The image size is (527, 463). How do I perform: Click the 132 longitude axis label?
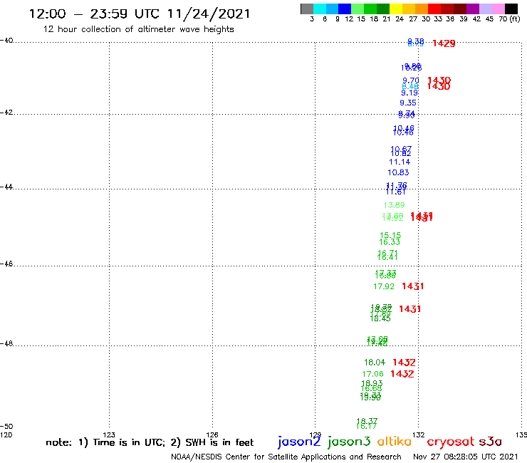tap(418, 435)
